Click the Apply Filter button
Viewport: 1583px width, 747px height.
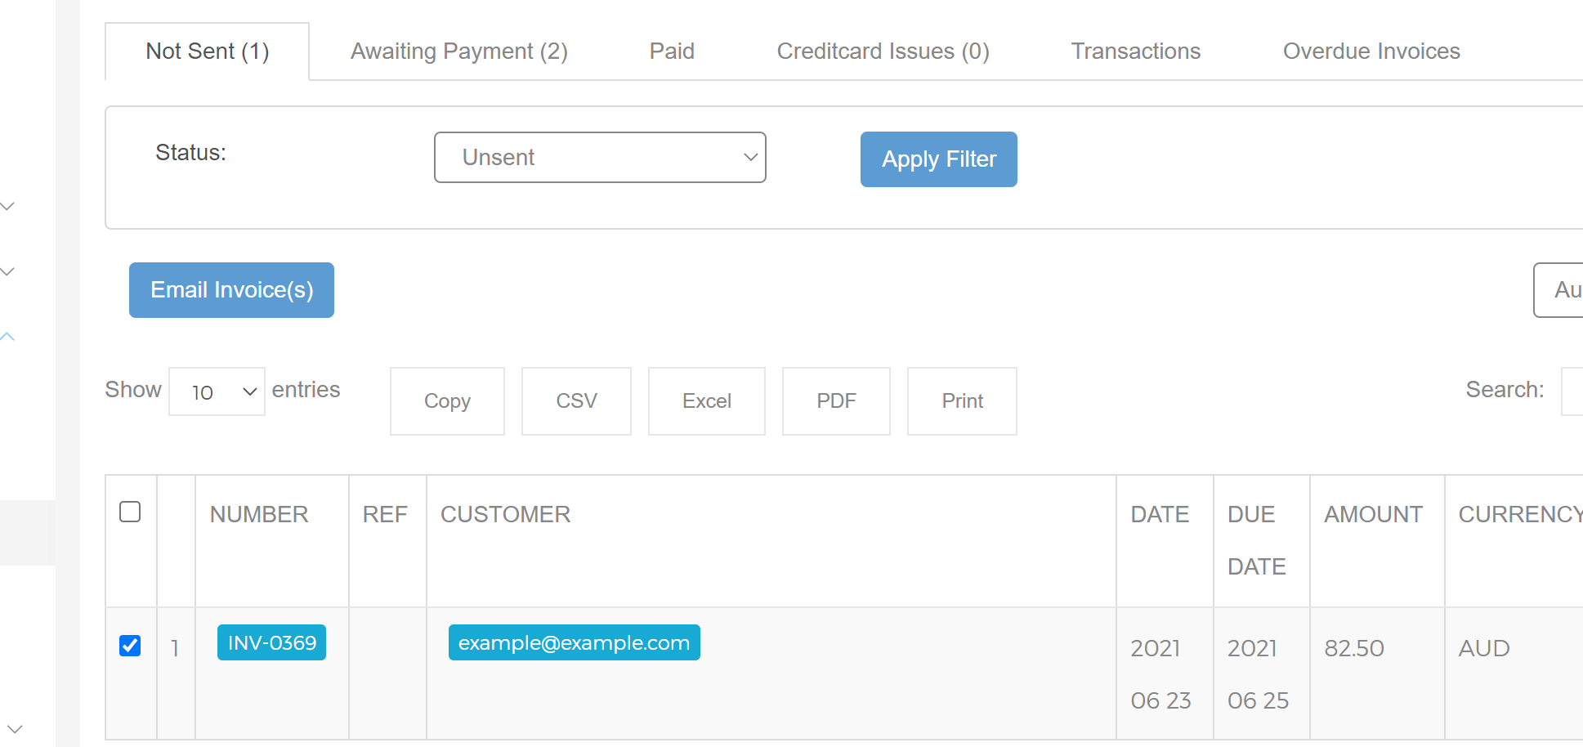tap(938, 159)
